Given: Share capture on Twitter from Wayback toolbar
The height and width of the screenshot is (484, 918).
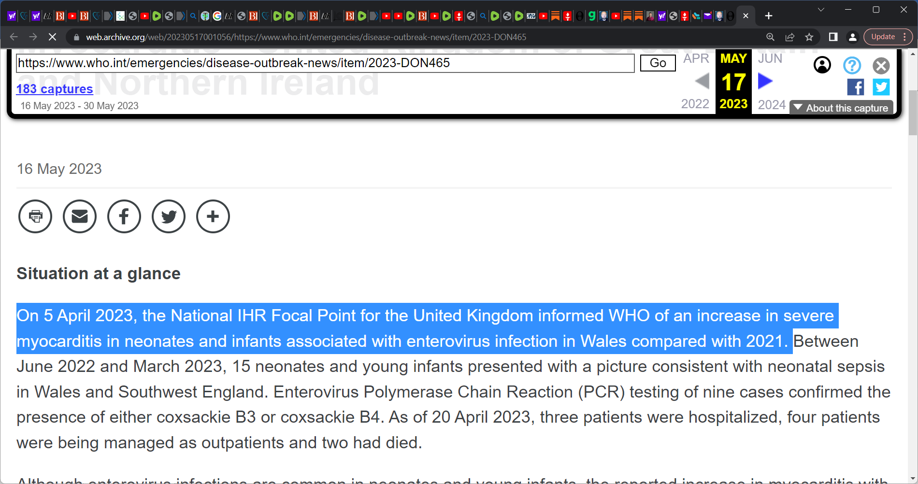Looking at the screenshot, I should pyautogui.click(x=881, y=87).
